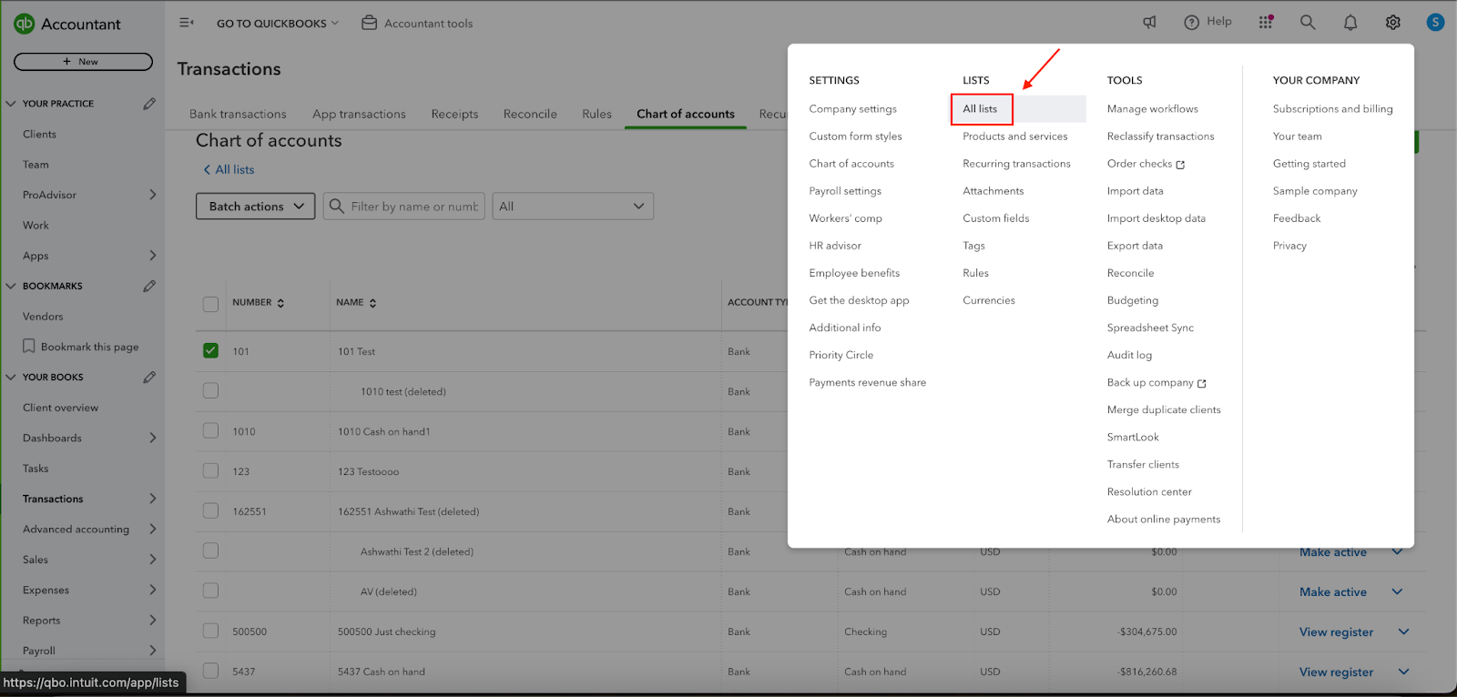
Task: Open Chart of accounts in Settings column
Action: (851, 164)
